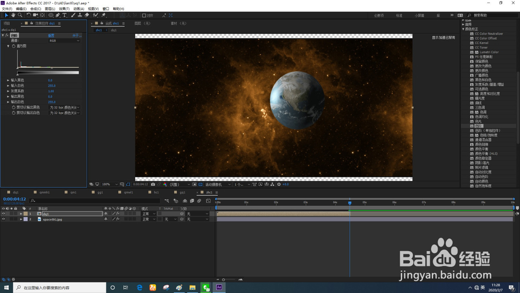Open the RGB channel dropdown
520x293 pixels.
point(64,41)
